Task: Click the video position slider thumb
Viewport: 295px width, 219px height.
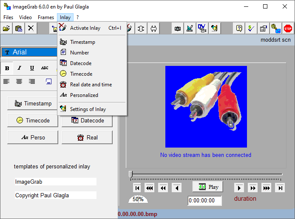Action: tap(130, 174)
